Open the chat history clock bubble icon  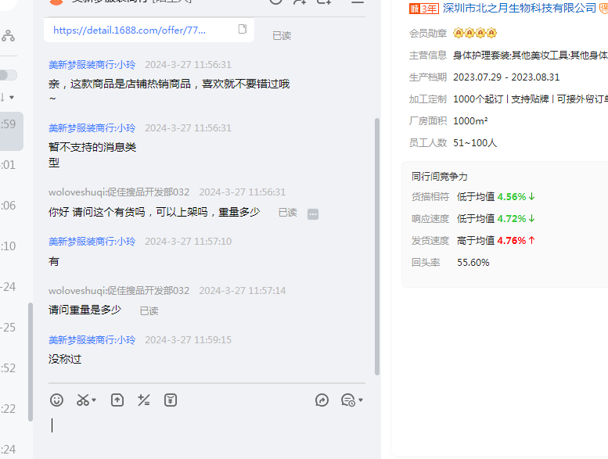pyautogui.click(x=348, y=400)
